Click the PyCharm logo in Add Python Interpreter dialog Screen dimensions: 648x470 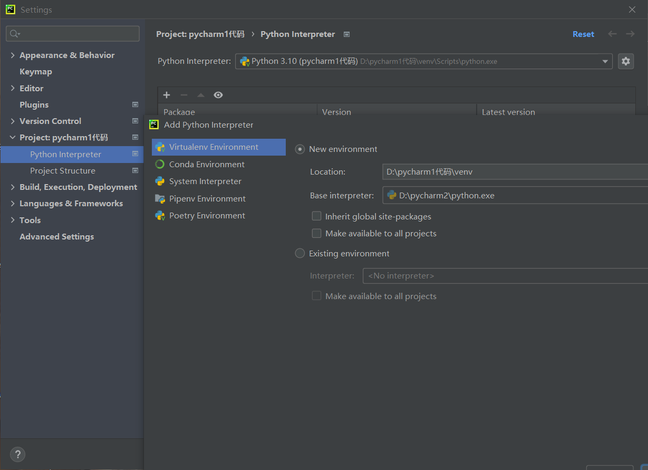tap(154, 124)
